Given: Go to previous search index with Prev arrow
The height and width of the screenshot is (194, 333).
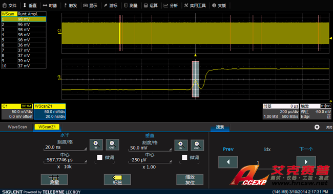Looking at the screenshot, I should click(x=228, y=162).
